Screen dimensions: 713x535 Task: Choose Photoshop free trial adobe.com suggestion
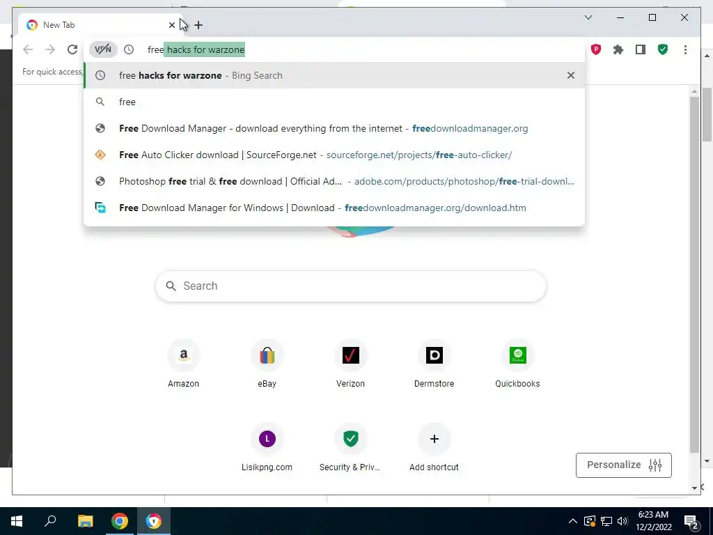click(334, 181)
